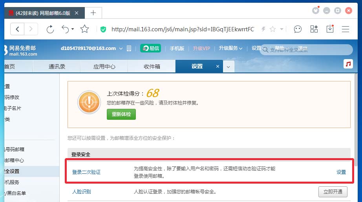The image size is (362, 202).
Task: Switch to the 收件箱 tab
Action: pos(152,67)
